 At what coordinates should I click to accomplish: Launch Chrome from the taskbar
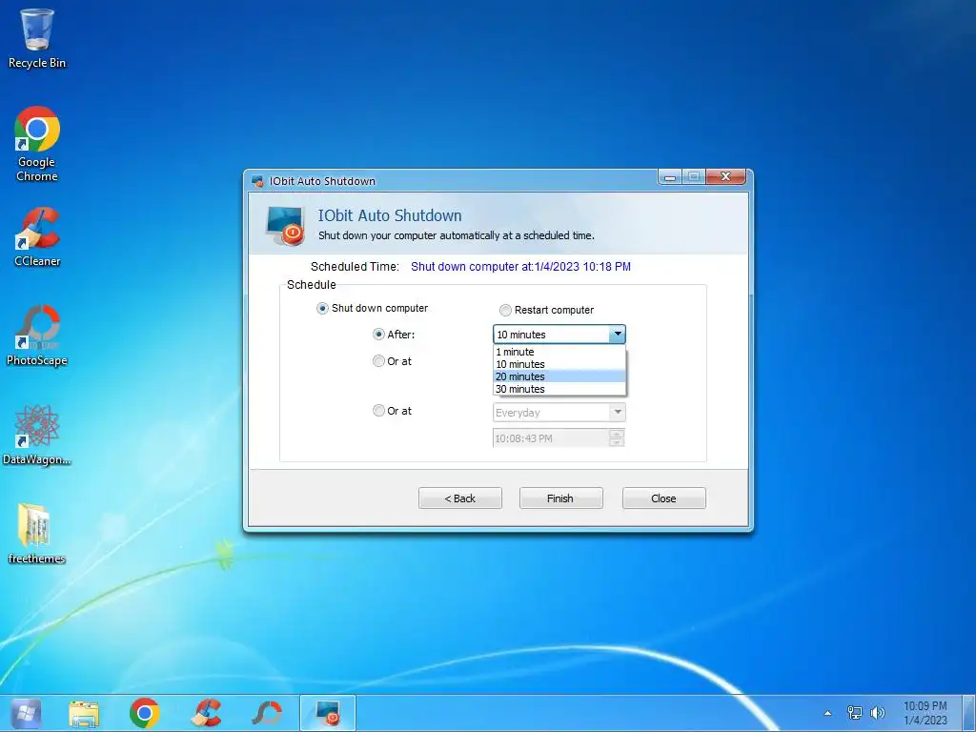[145, 713]
